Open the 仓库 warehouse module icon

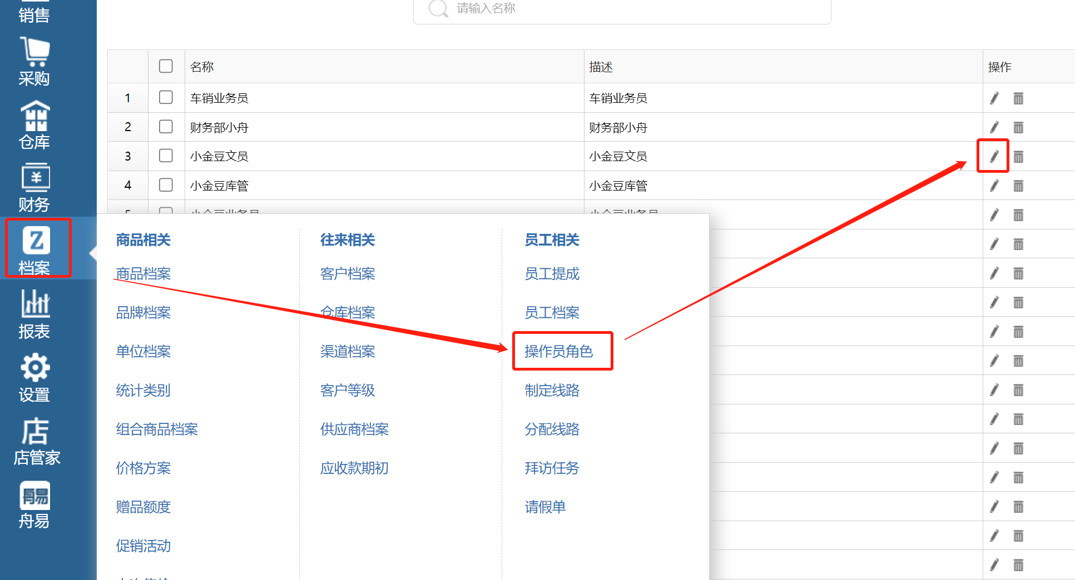point(34,125)
